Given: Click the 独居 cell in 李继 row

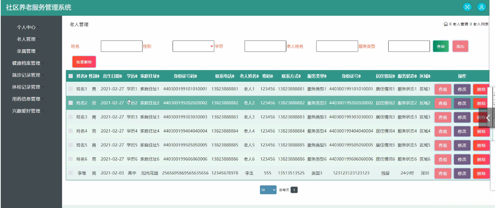Looking at the screenshot, I should pos(385,173).
